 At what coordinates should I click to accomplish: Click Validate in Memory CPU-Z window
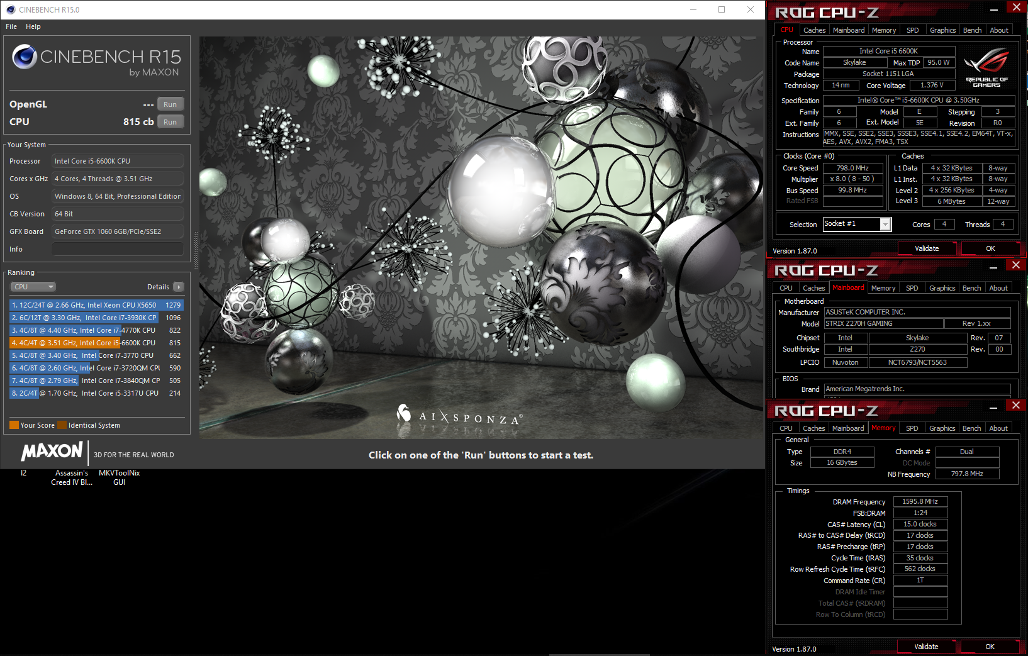click(x=926, y=647)
